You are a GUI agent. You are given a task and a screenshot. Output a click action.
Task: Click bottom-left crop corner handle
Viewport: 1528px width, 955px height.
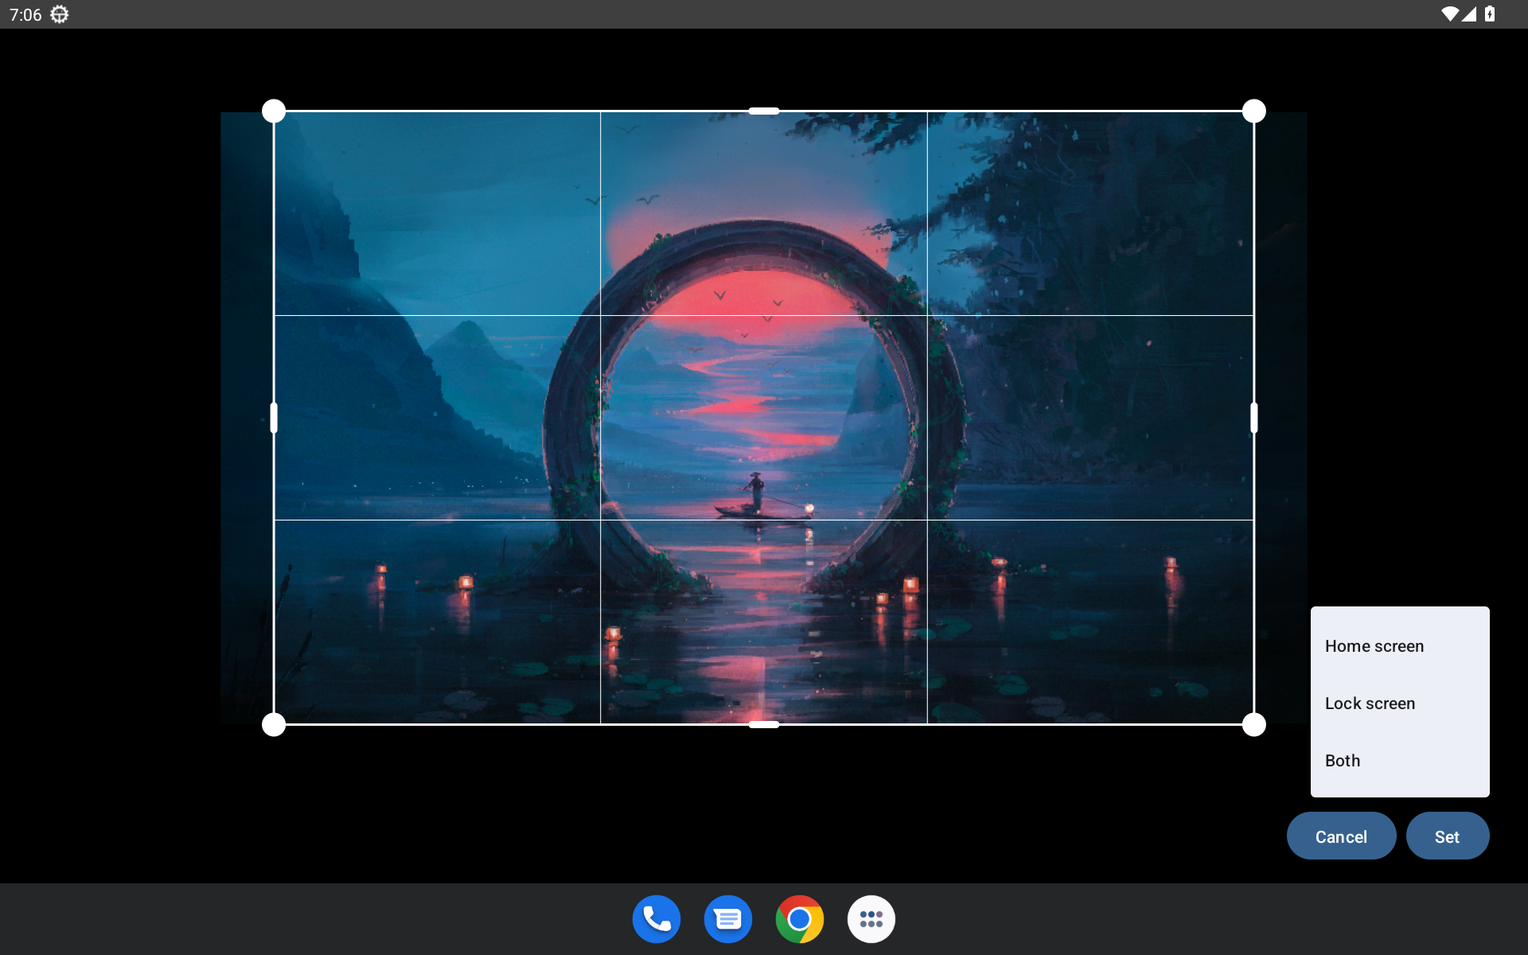(274, 724)
